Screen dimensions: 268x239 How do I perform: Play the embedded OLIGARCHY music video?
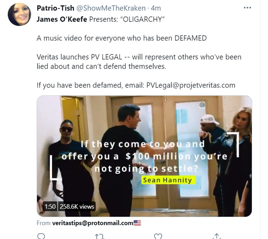[144, 156]
